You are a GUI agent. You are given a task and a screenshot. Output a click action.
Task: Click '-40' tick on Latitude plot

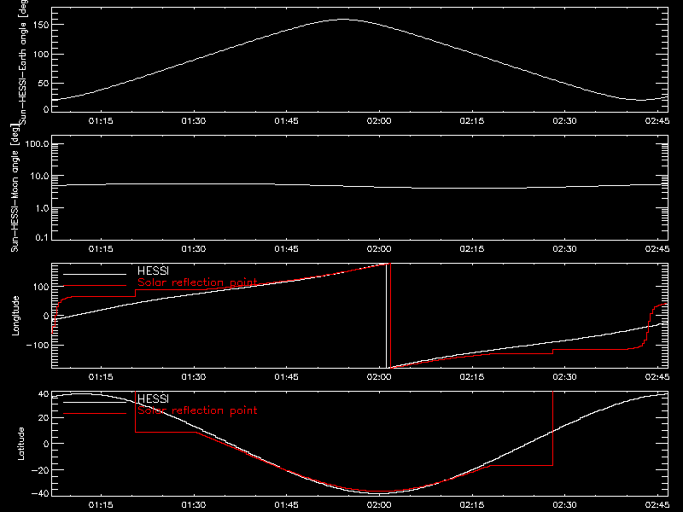39,494
